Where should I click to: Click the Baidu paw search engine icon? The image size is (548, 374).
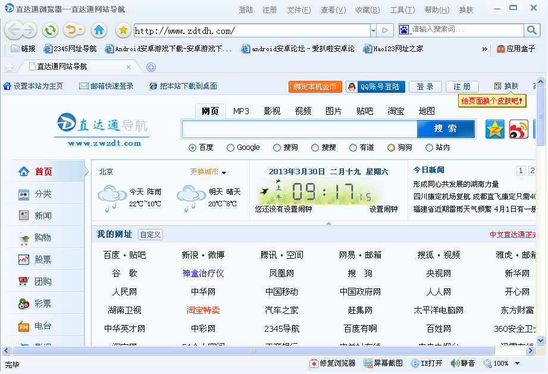pos(404,30)
